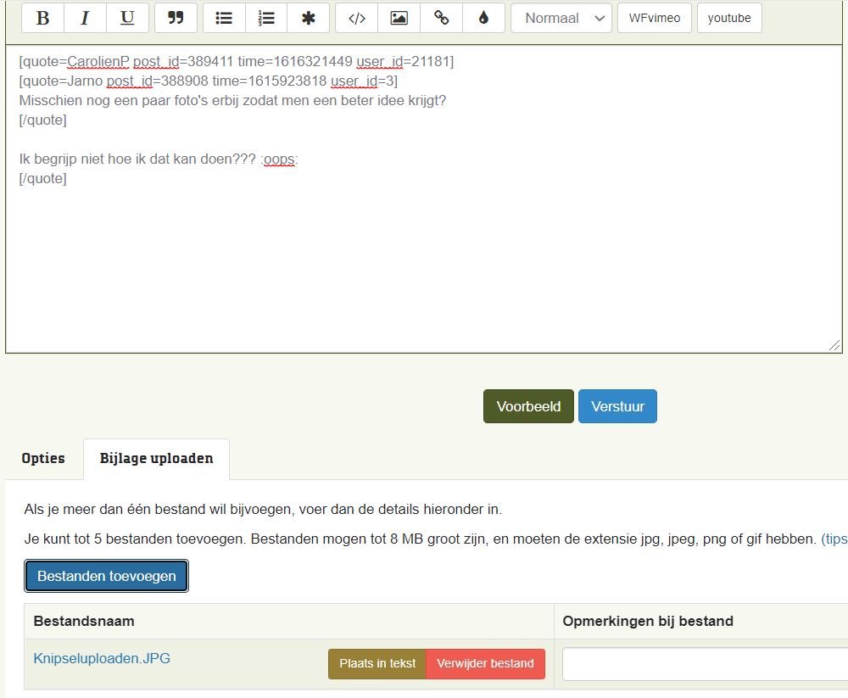Insert a numbered list
The height and width of the screenshot is (698, 848).
coord(266,18)
